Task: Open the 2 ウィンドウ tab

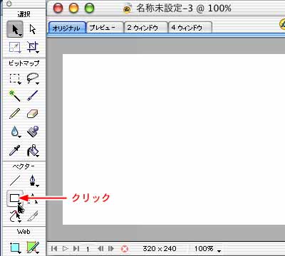Action: (145, 27)
